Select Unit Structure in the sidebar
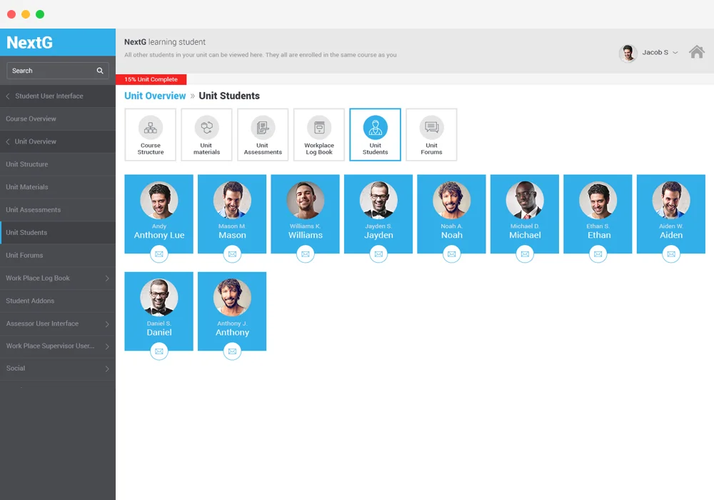714x500 pixels. click(x=58, y=164)
